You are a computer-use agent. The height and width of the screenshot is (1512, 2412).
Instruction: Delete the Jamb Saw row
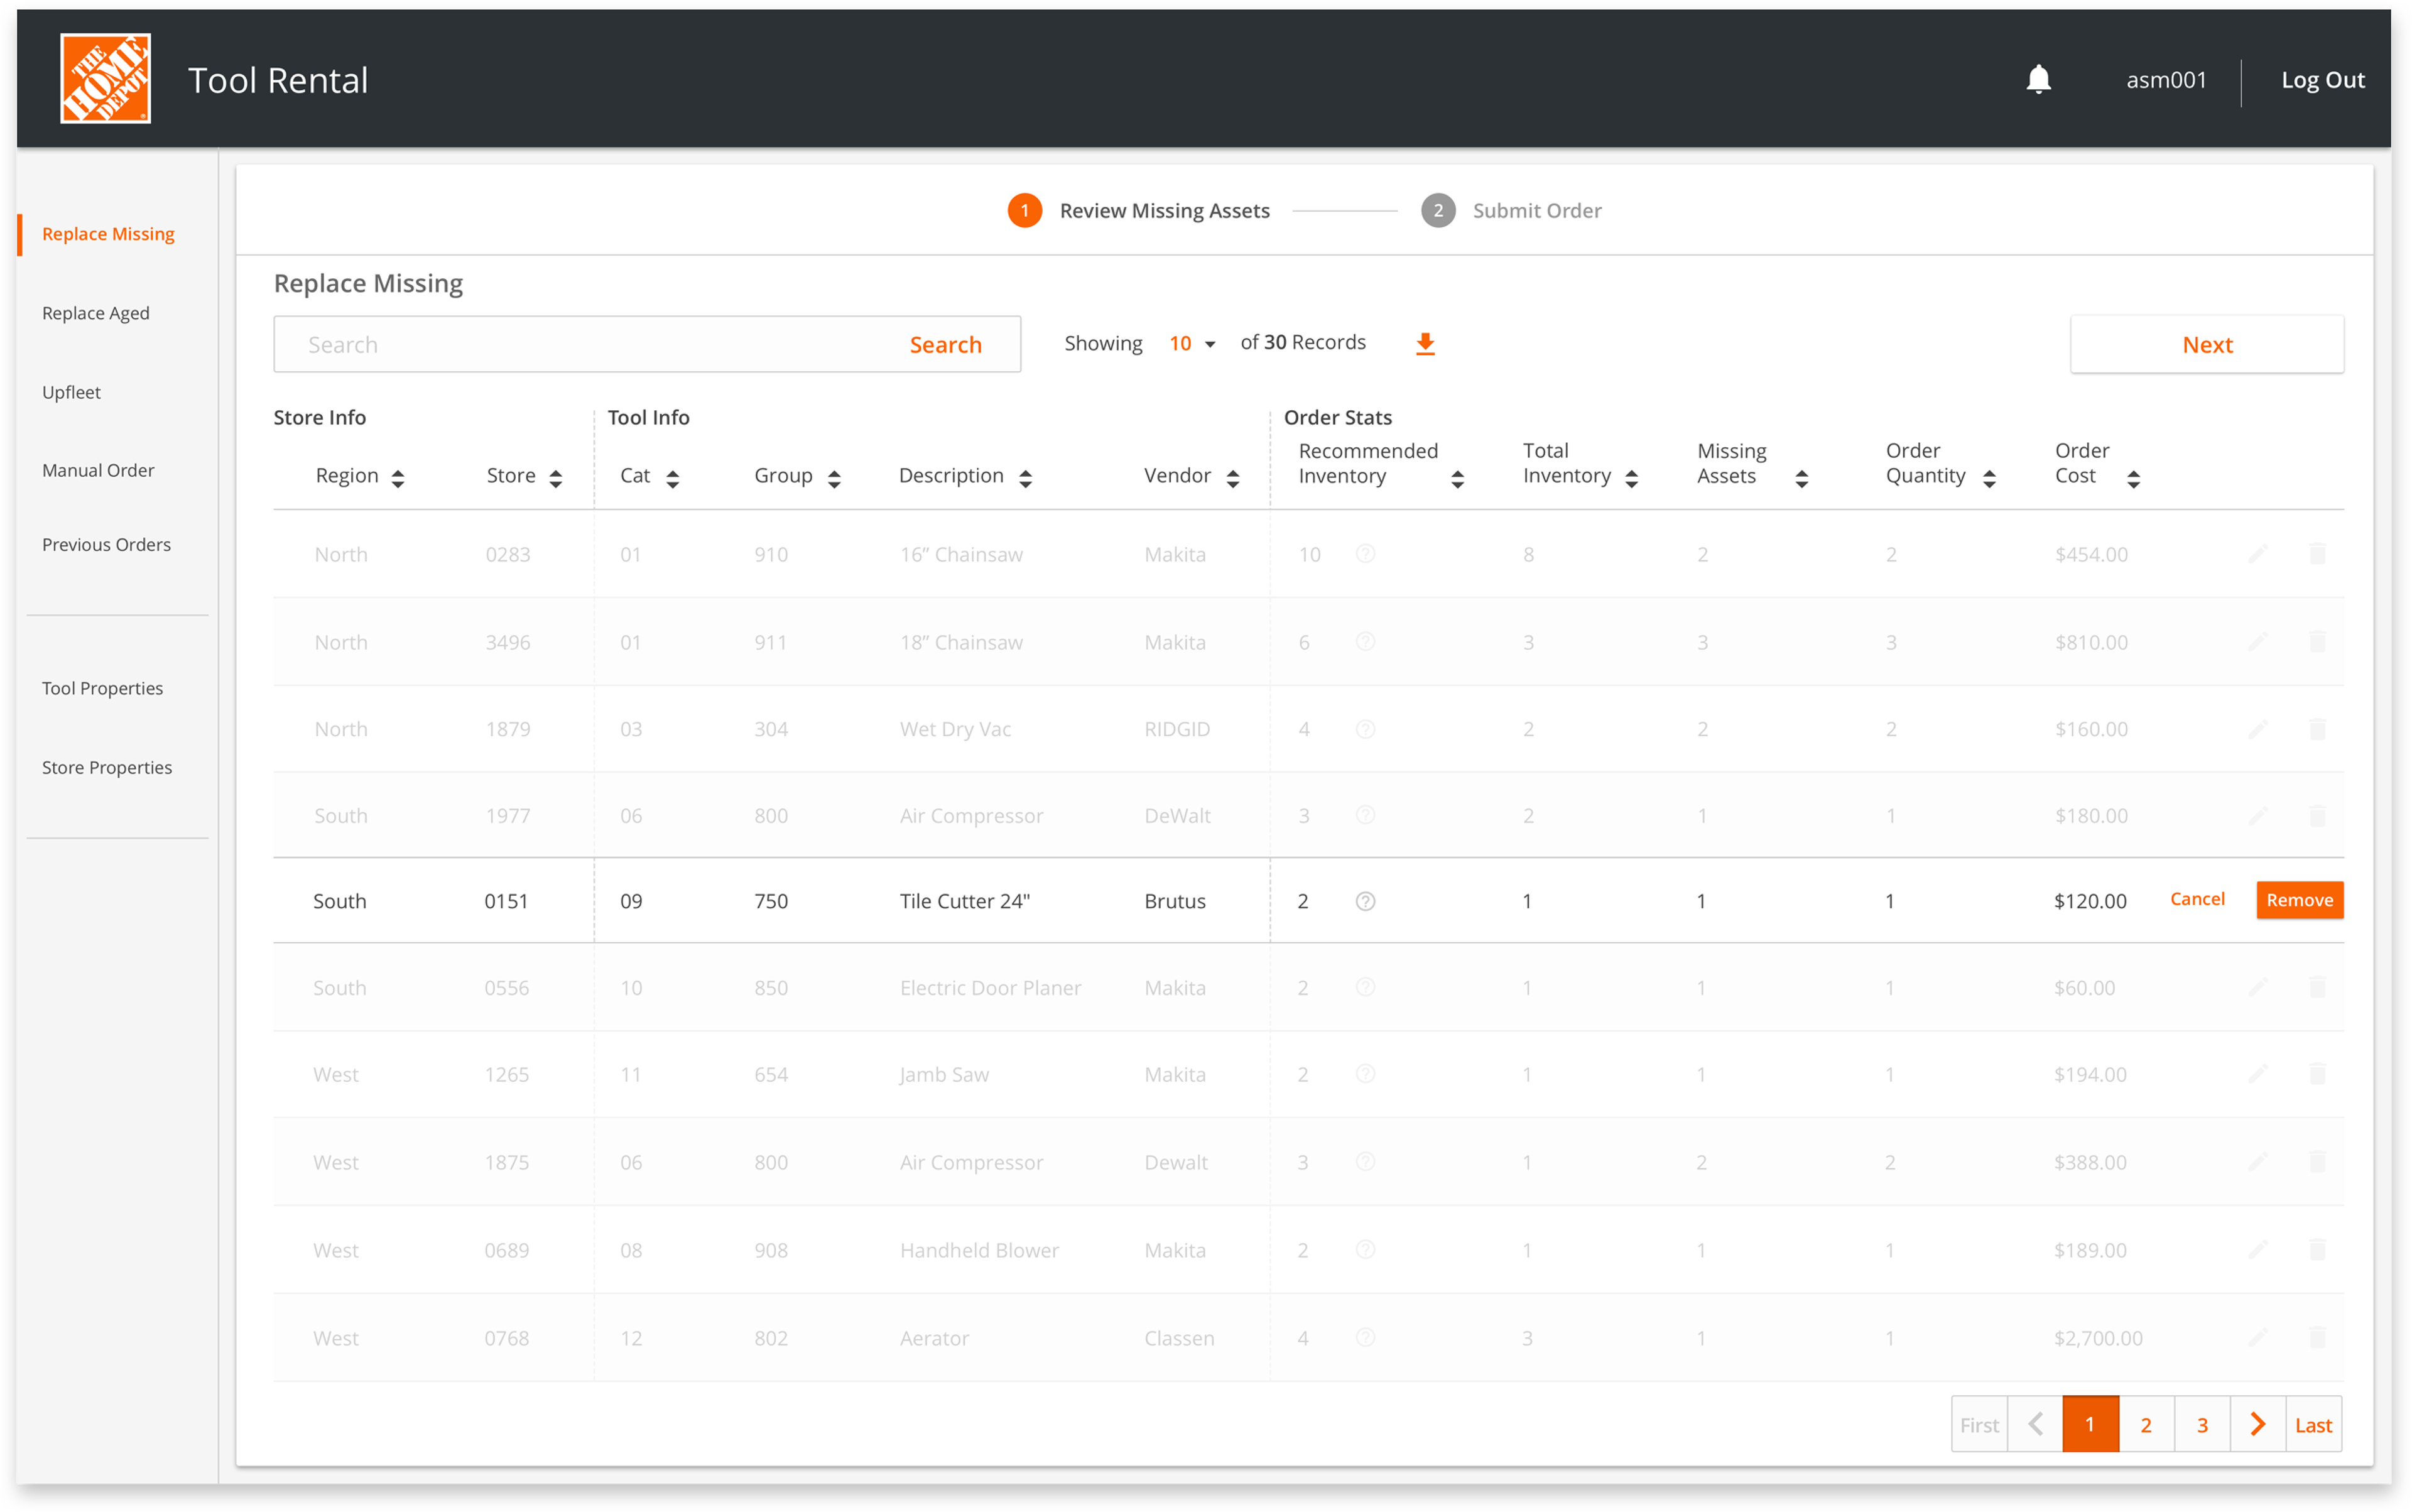[2317, 1074]
